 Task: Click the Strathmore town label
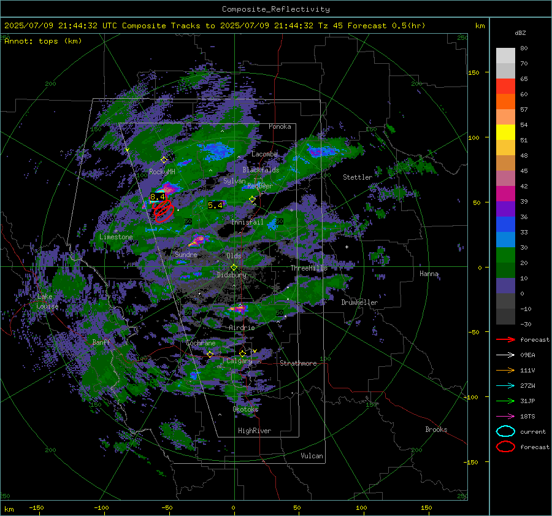[298, 363]
